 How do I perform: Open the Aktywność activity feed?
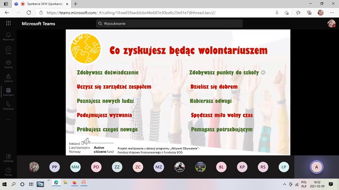pos(8,36)
